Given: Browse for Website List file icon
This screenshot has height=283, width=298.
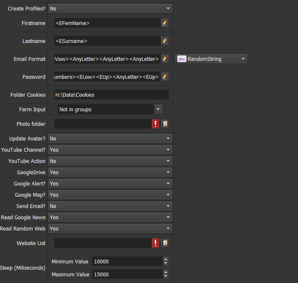Looking at the screenshot, I should [165, 243].
